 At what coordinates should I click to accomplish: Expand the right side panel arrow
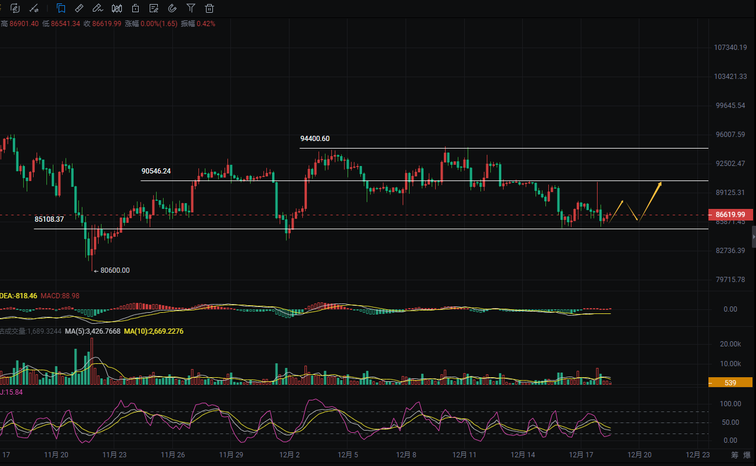(x=753, y=237)
